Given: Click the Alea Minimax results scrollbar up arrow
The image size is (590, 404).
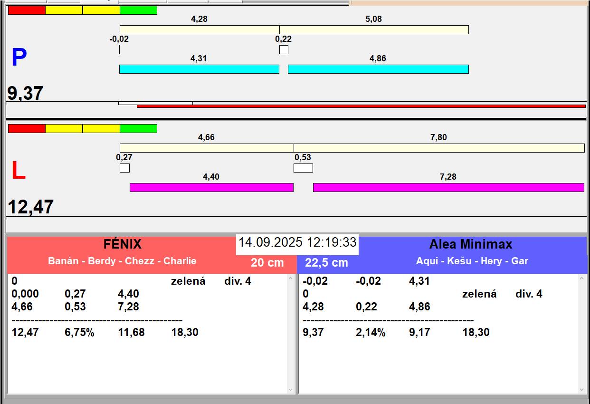Looking at the screenshot, I should point(582,279).
